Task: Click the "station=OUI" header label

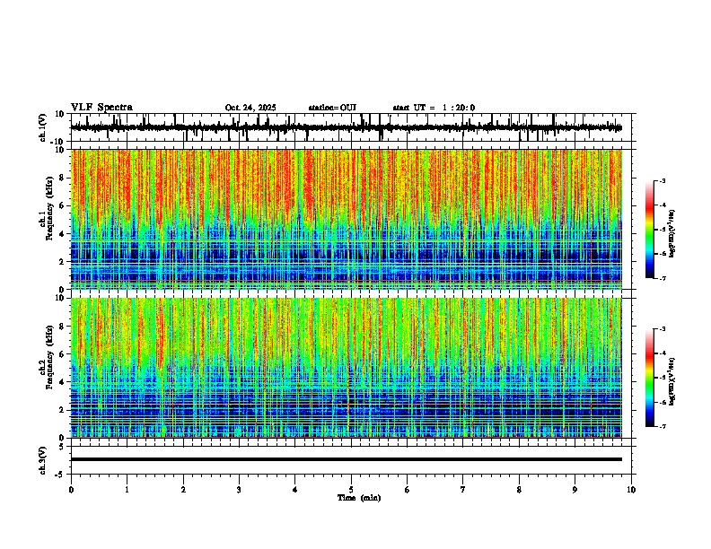Action: [x=332, y=108]
